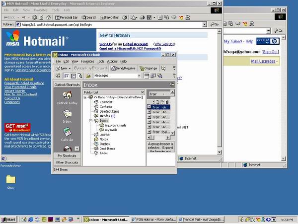
Task: Select the Calendar folder in Folder List
Action: point(106,102)
